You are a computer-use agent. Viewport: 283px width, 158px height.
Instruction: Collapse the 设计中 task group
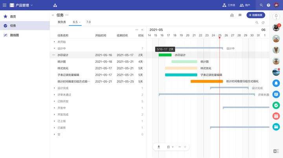[54, 48]
